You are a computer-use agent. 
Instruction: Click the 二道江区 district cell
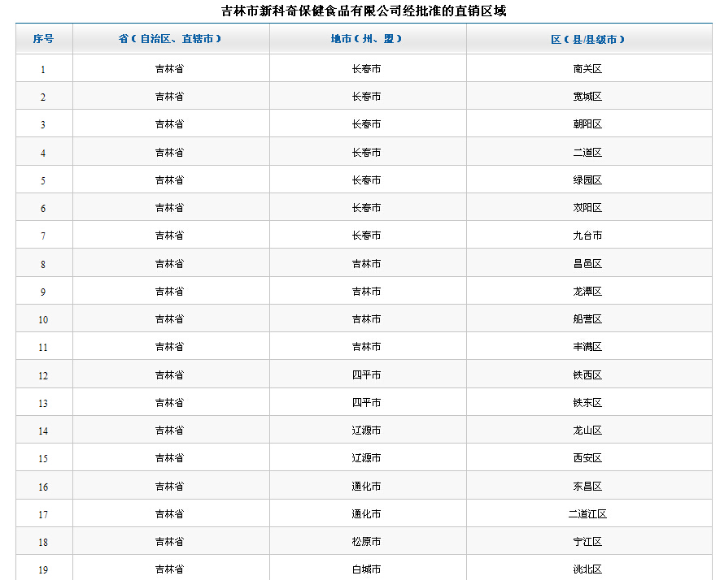587,514
